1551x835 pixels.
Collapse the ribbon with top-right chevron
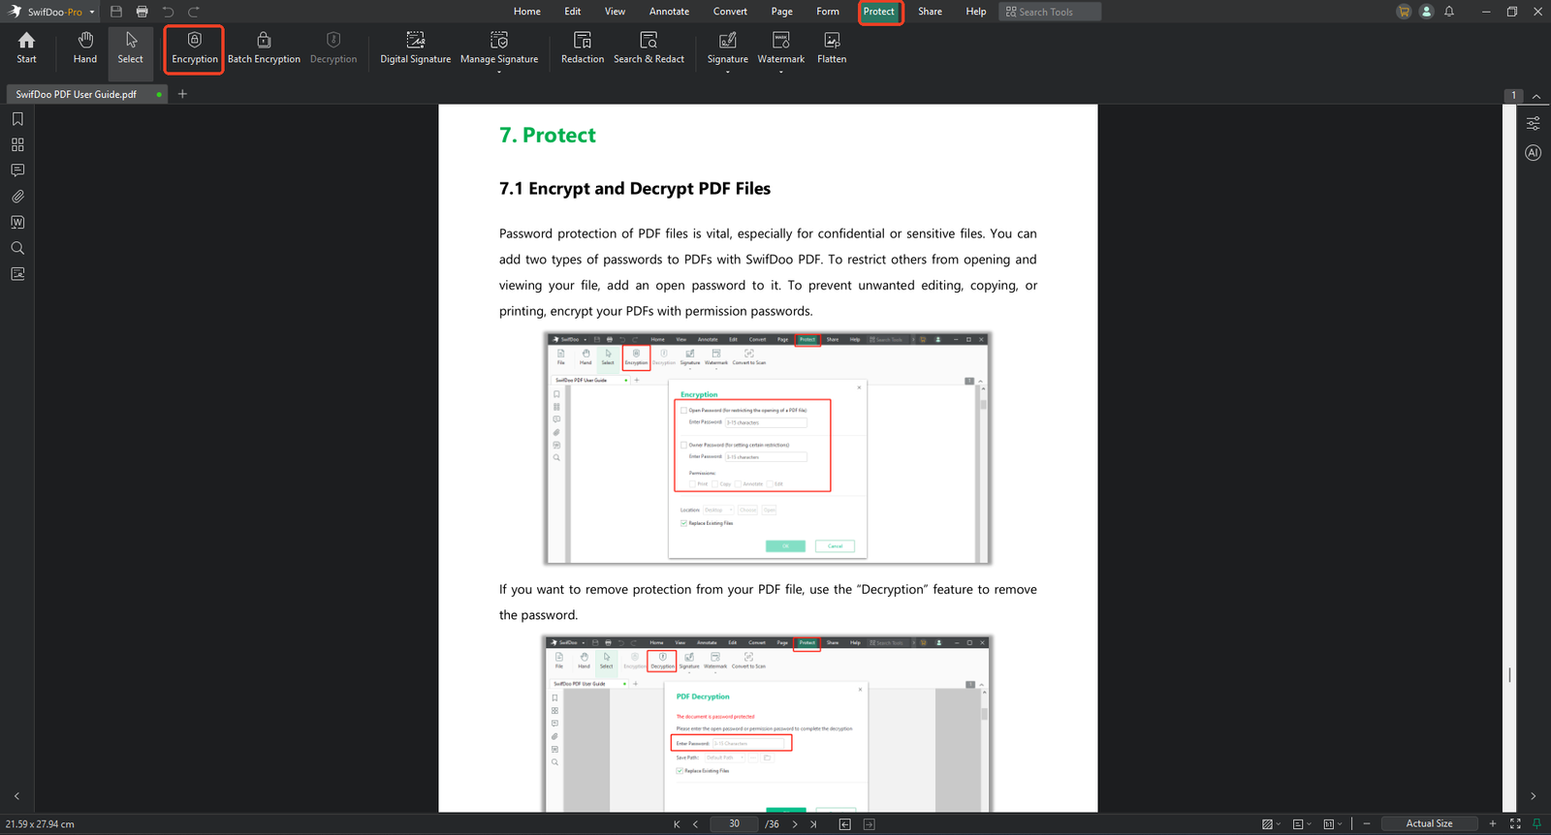coord(1536,96)
